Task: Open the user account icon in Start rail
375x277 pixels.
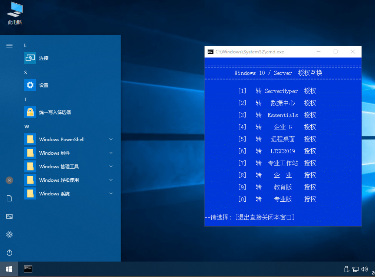Action: (x=9, y=180)
